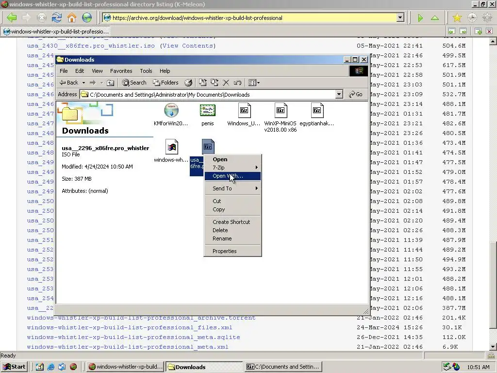Choose Properties in context menu
Image resolution: width=497 pixels, height=373 pixels.
coord(232,251)
